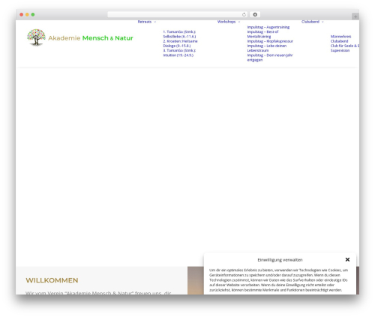
Task: Open the Selbstliebe retreat link
Action: [x=179, y=34]
